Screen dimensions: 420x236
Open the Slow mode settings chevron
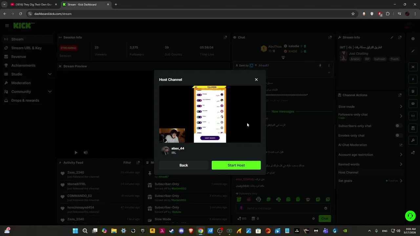(401, 107)
